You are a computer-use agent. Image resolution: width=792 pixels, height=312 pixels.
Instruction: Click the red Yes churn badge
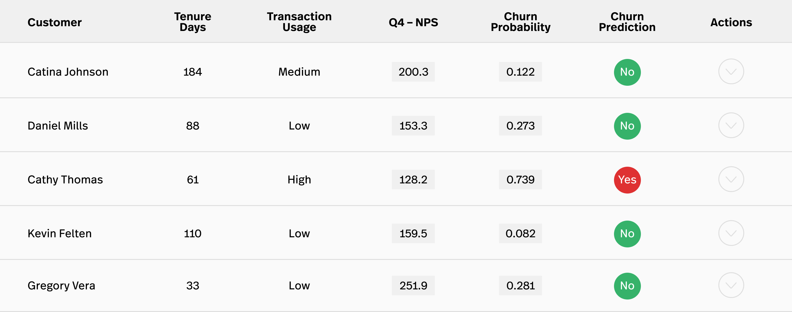(627, 180)
